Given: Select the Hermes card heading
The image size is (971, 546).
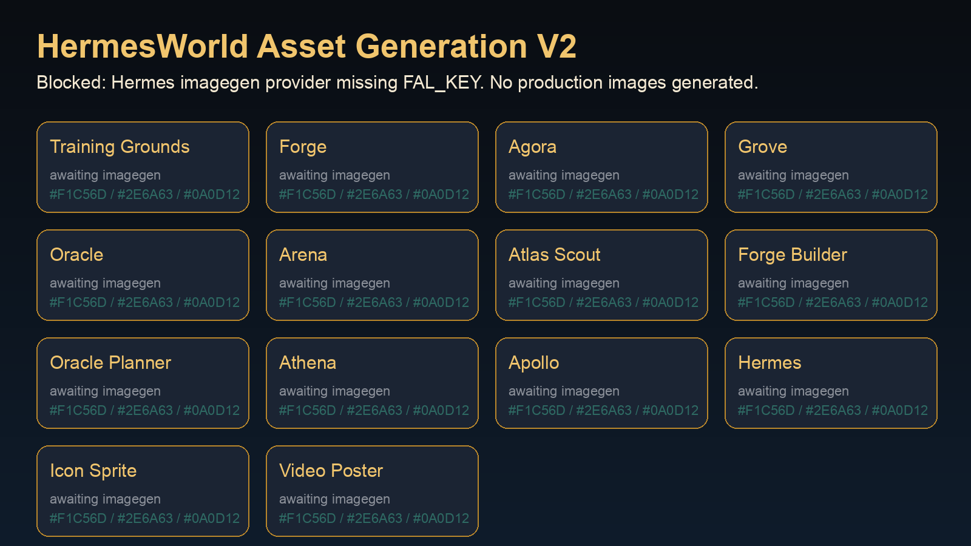Looking at the screenshot, I should [x=770, y=363].
